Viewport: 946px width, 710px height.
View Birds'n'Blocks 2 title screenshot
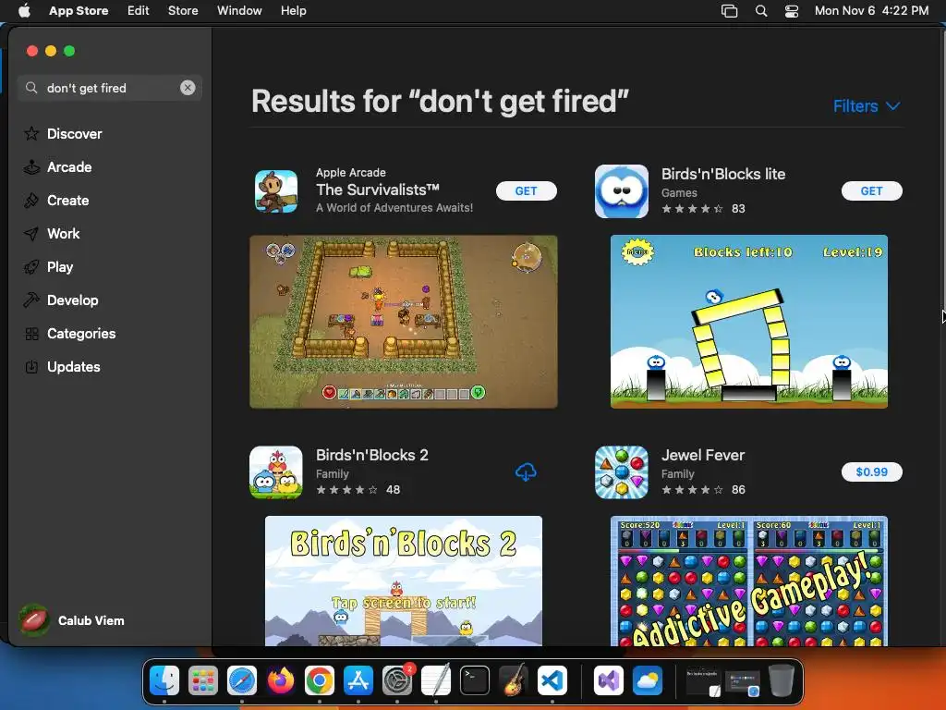pos(404,581)
